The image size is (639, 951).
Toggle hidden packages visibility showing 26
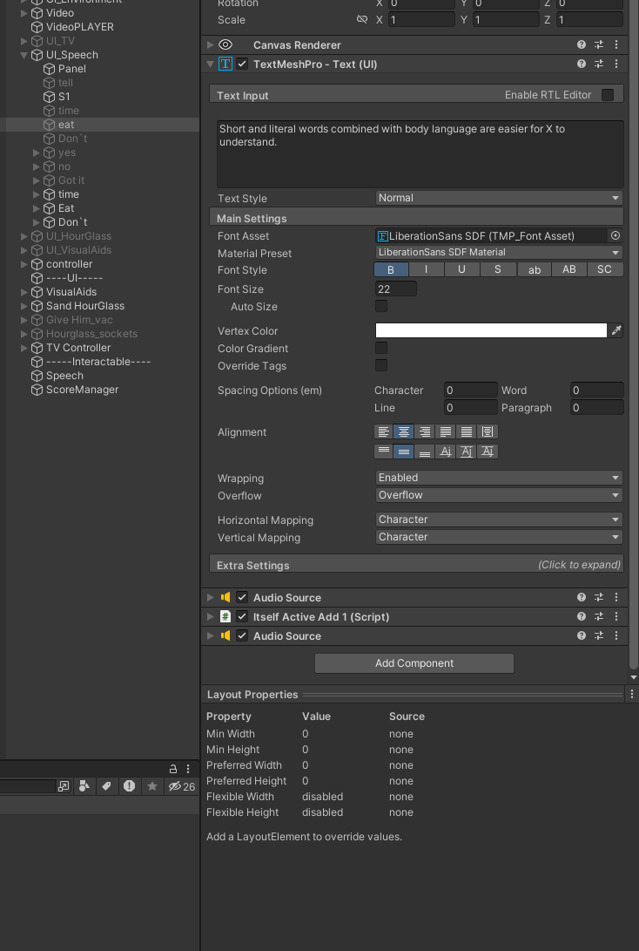tap(182, 786)
